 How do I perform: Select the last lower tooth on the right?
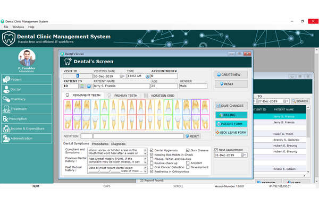point(205,122)
